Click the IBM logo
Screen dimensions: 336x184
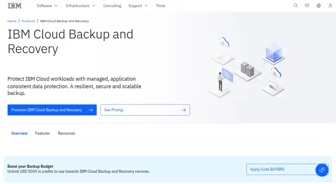click(15, 6)
